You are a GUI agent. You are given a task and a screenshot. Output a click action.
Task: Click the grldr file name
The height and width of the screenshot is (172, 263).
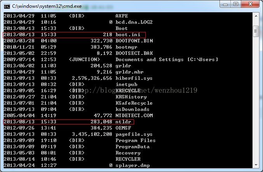pyautogui.click(x=123, y=66)
